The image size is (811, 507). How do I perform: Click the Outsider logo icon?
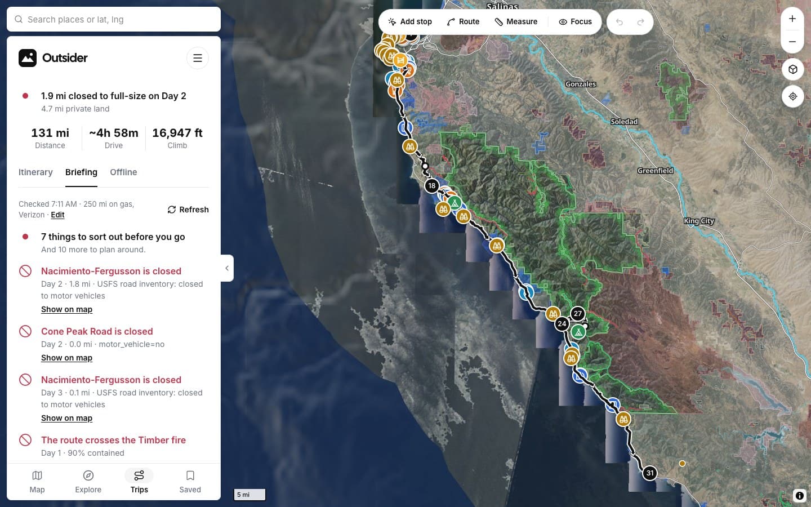pos(28,58)
